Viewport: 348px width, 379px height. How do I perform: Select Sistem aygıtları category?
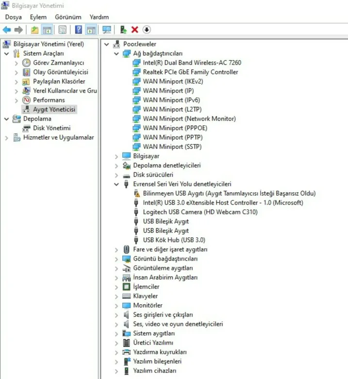point(154,333)
